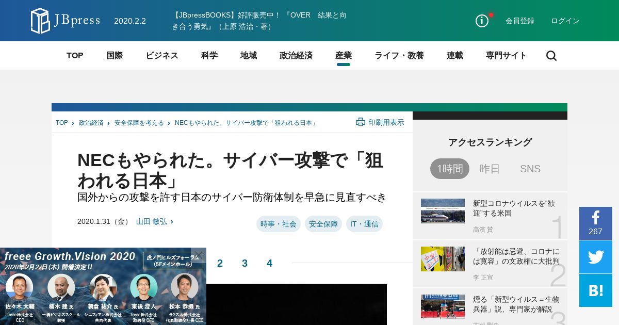
Task: Go to TOP in main navigation
Action: [x=75, y=56]
